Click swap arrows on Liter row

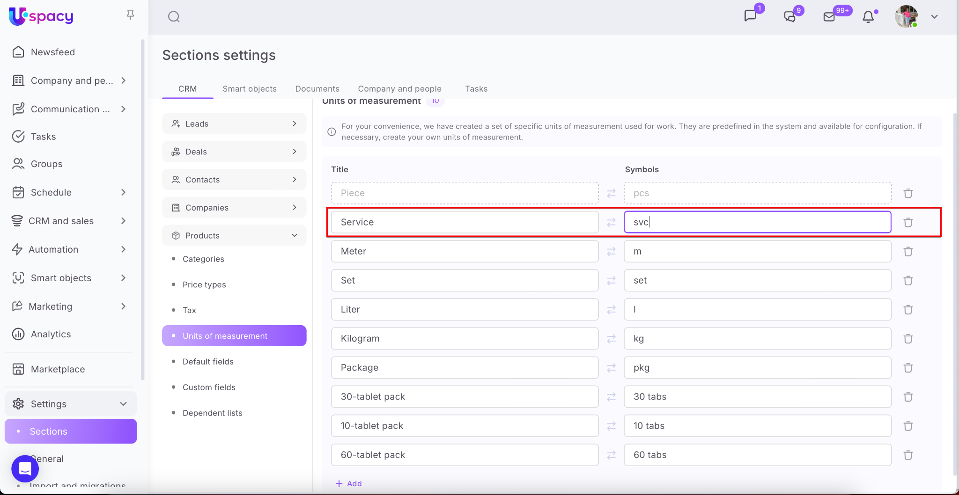click(x=611, y=310)
